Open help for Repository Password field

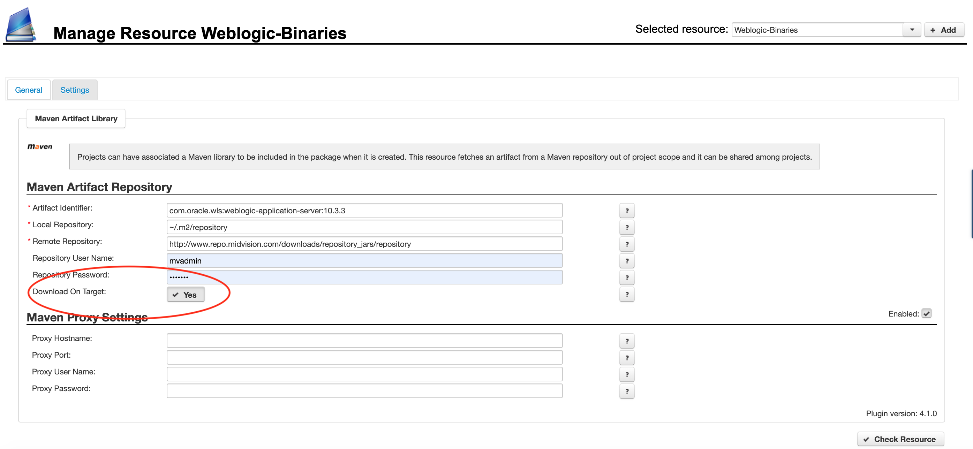coord(627,277)
